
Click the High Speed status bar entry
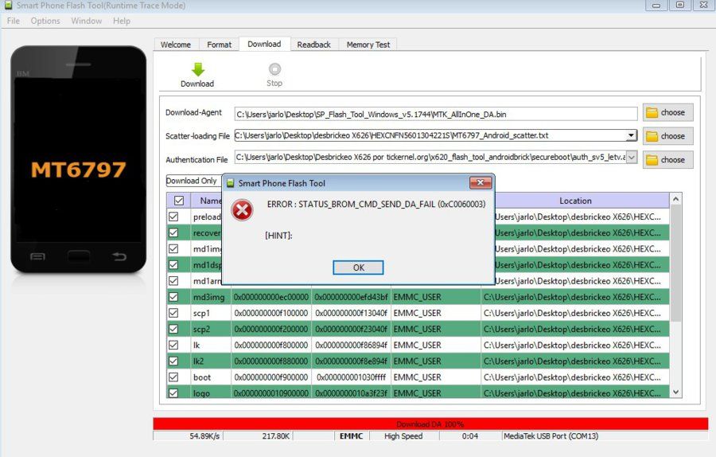coord(403,436)
